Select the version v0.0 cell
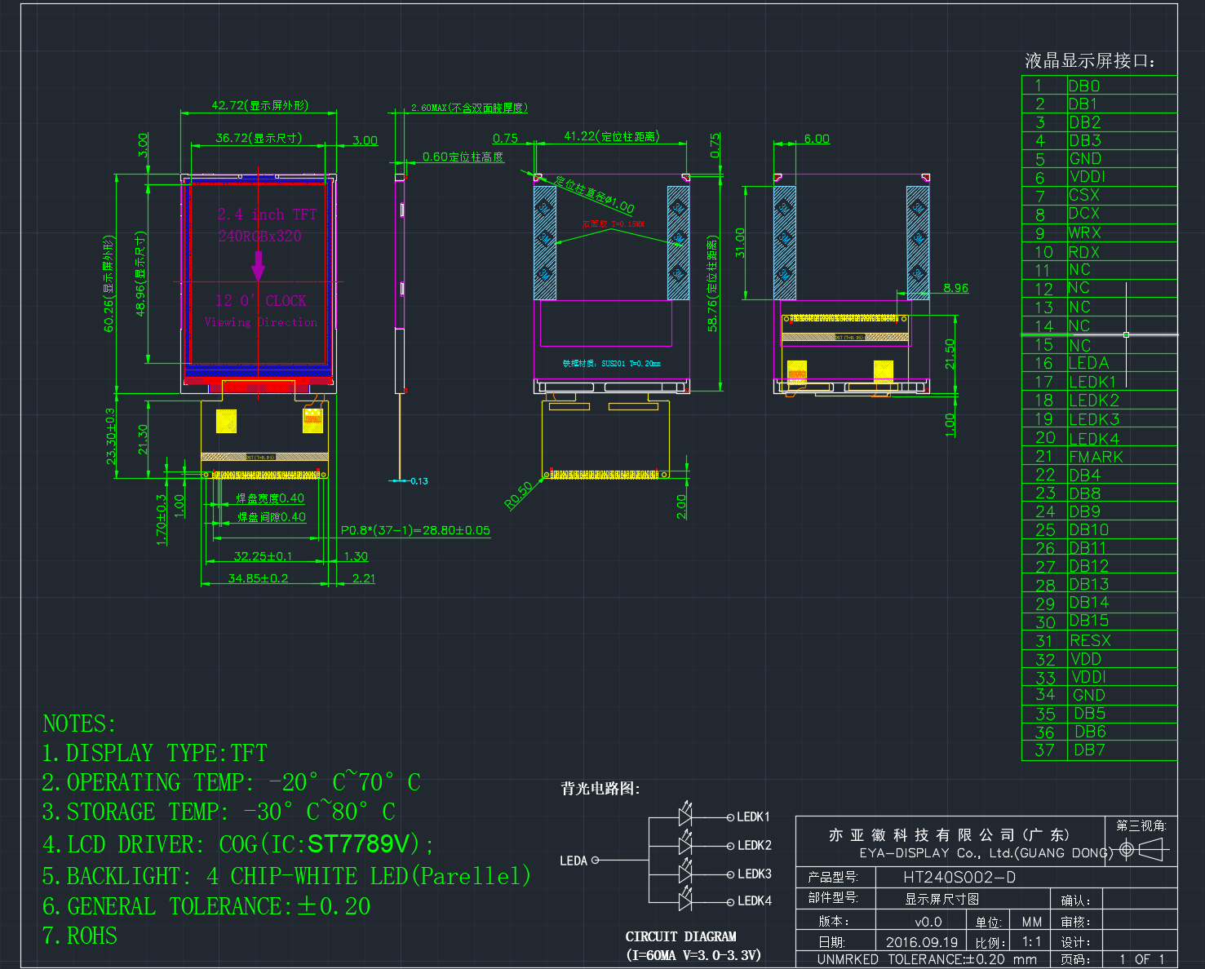 [928, 922]
